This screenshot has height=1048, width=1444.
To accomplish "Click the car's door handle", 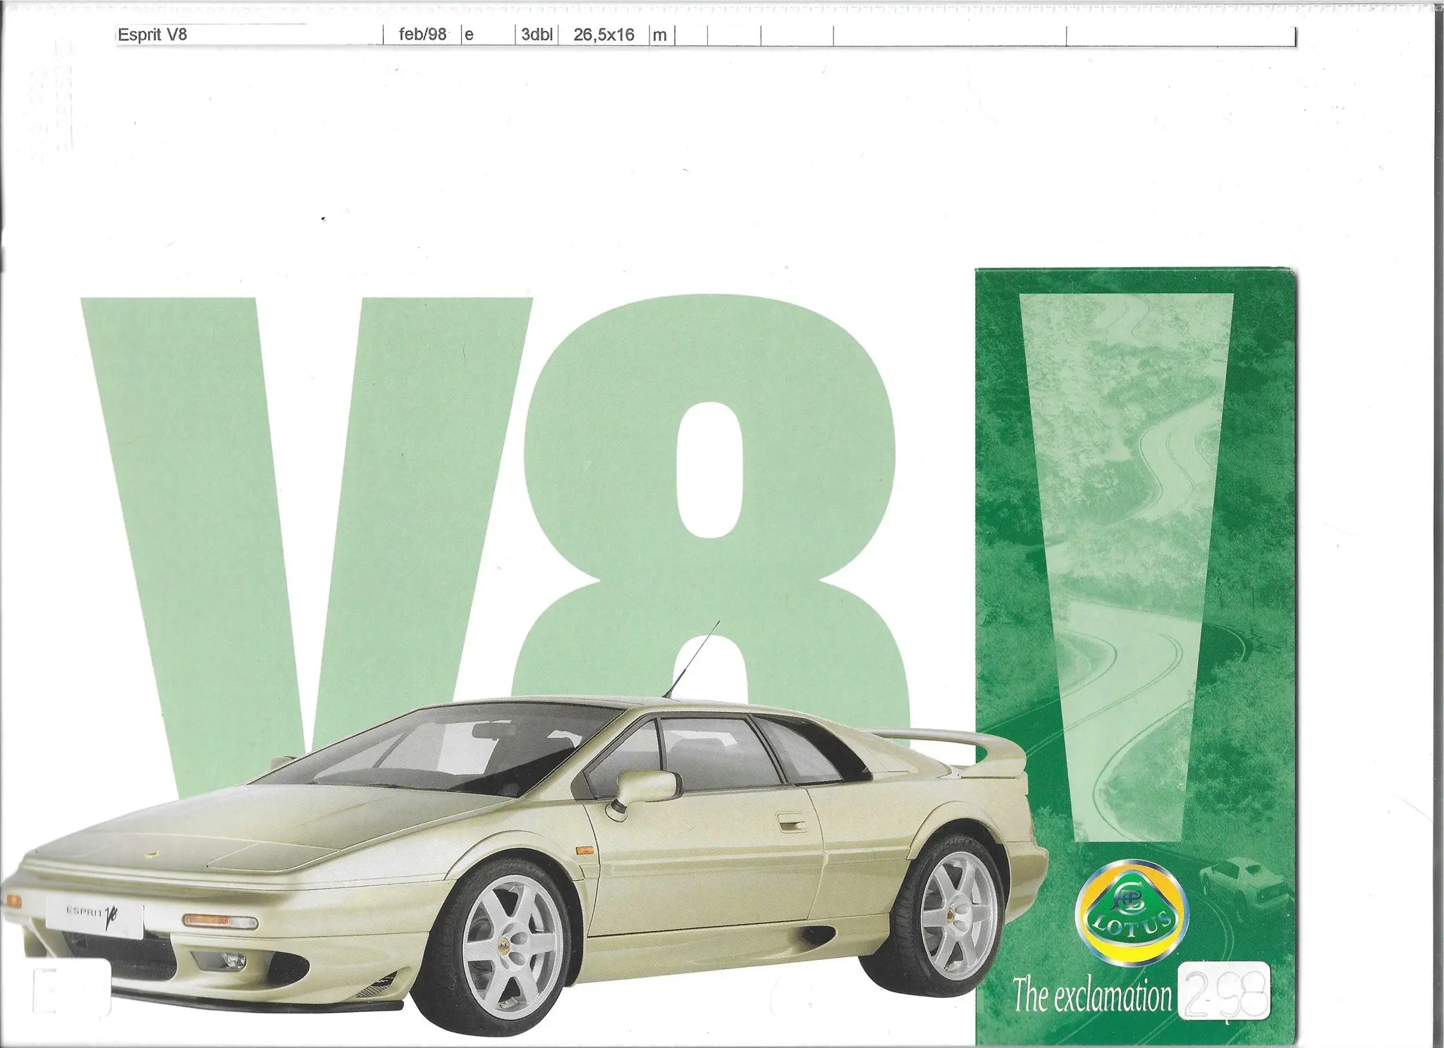I will [x=790, y=822].
